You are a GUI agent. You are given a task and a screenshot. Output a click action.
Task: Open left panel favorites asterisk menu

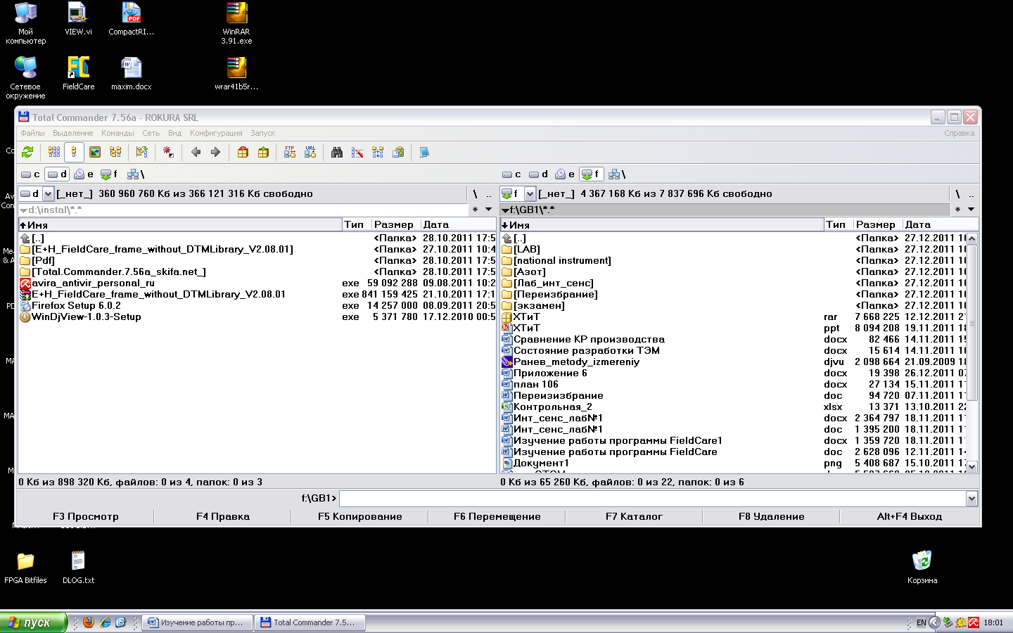475,210
